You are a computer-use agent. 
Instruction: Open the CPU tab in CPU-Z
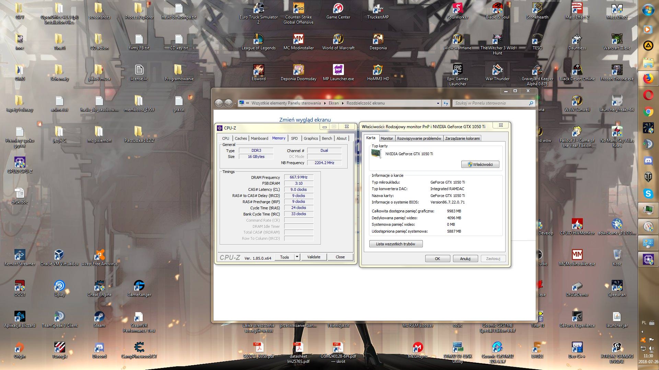click(x=226, y=138)
